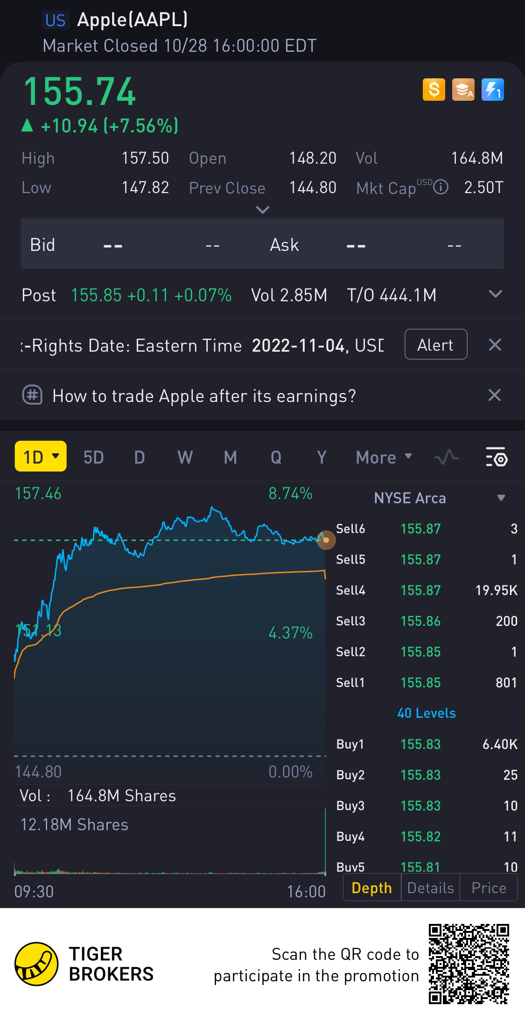Tap the Vol value 164.8M at top
Image resolution: width=525 pixels, height=1020 pixels.
click(x=477, y=158)
